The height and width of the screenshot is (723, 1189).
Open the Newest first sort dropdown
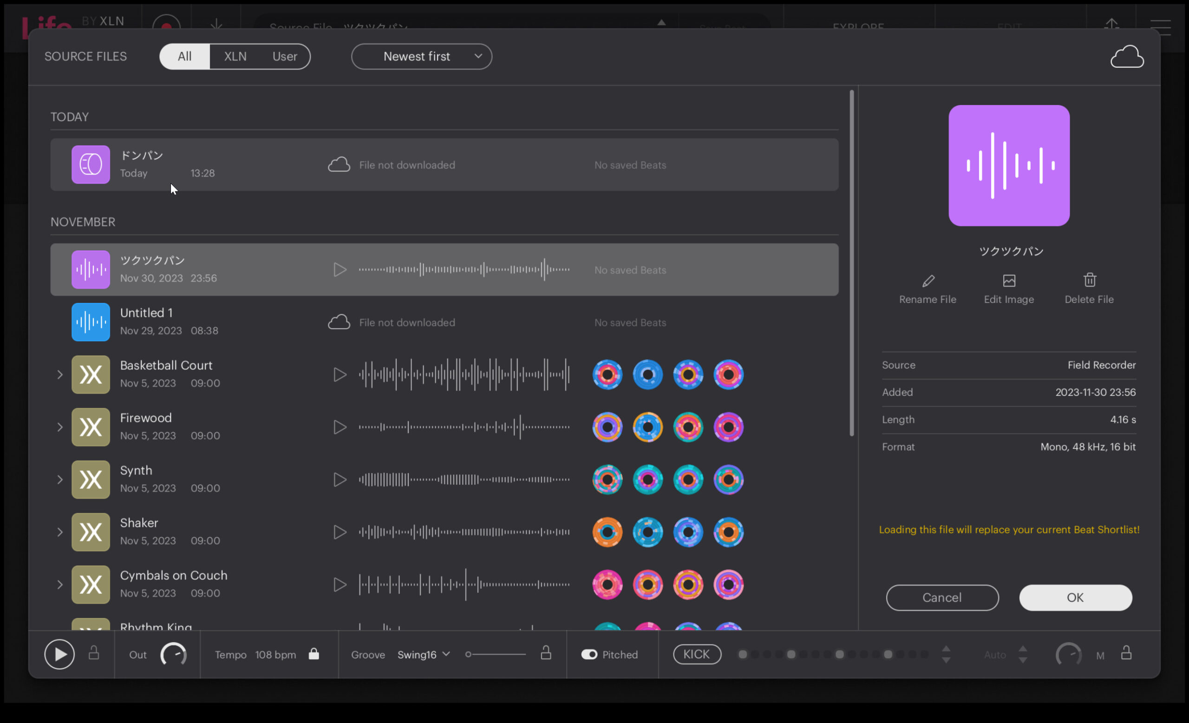tap(421, 57)
